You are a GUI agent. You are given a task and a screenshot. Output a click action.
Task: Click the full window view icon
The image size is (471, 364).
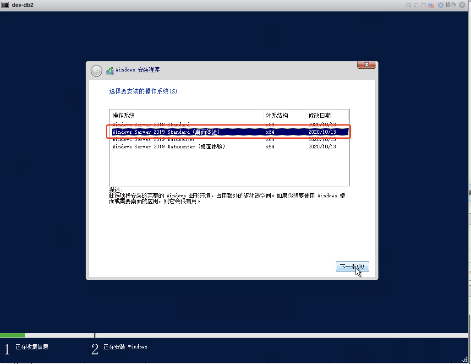point(423,5)
